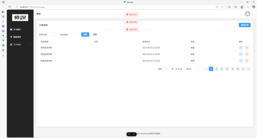Delete the third article row
The height and width of the screenshot is (138, 257).
coord(247,61)
